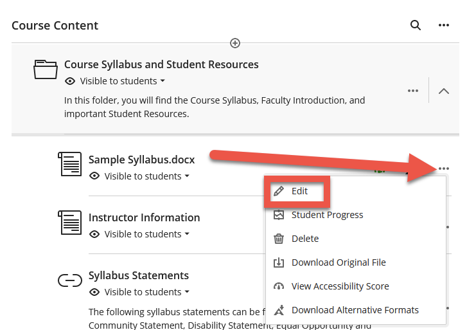Screen dimensions: 476x330
Task: Collapse the Course Syllabus folder chevron
Action: (x=444, y=91)
